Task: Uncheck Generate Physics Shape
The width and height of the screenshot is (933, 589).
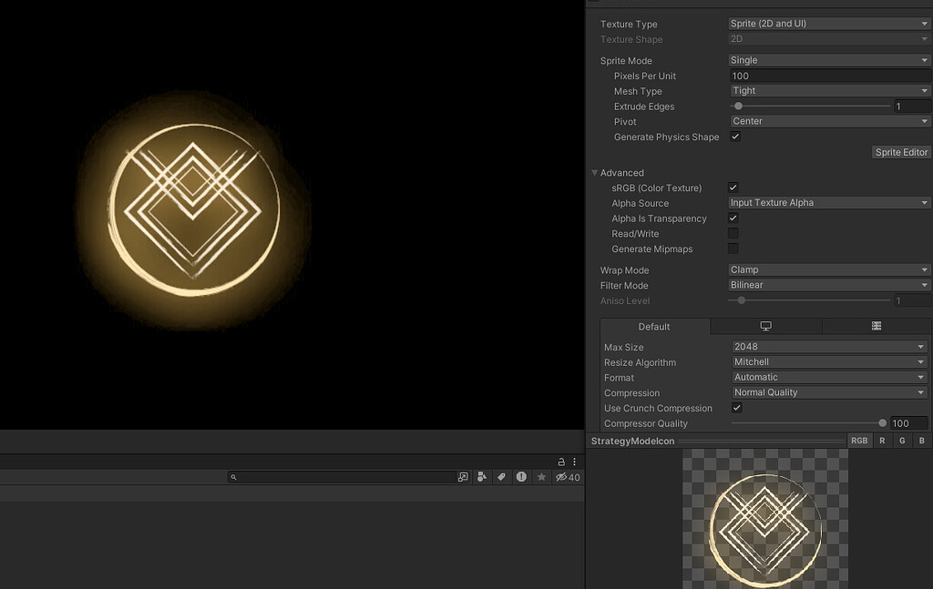Action: [735, 137]
